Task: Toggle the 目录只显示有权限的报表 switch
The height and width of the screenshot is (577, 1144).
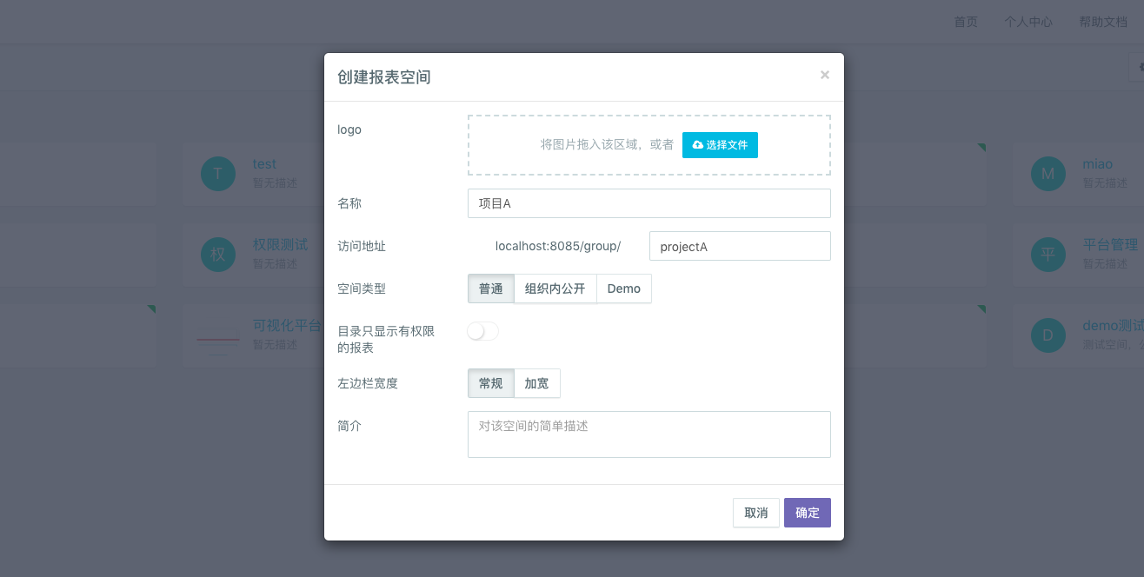Action: pos(483,331)
